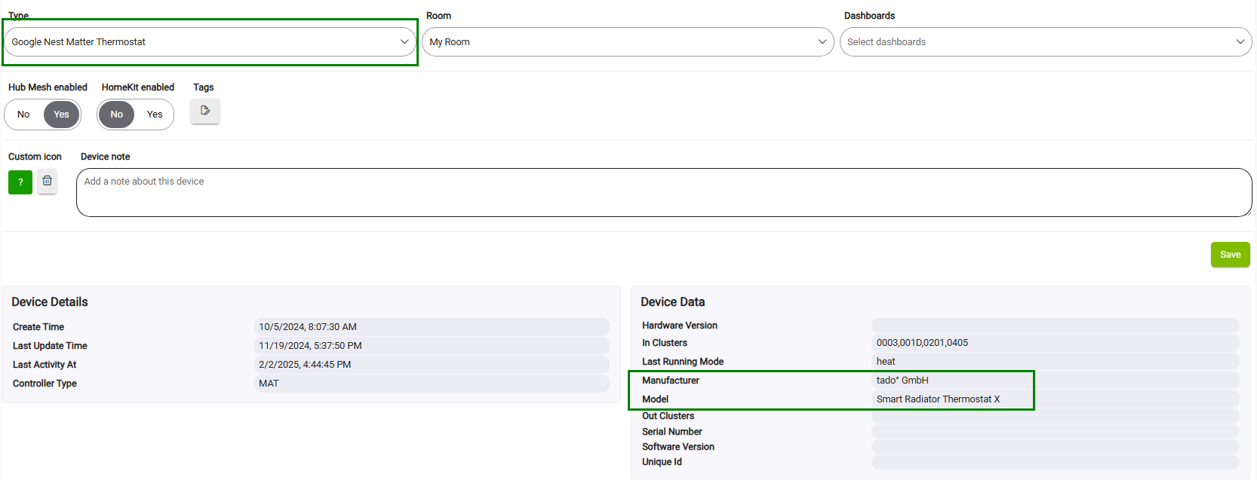
Task: Set Hub Mesh enabled to Yes
Action: [x=61, y=115]
